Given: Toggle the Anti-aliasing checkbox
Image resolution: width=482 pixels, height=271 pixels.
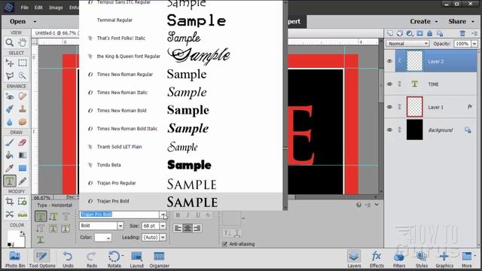Looking at the screenshot, I should click(x=224, y=244).
